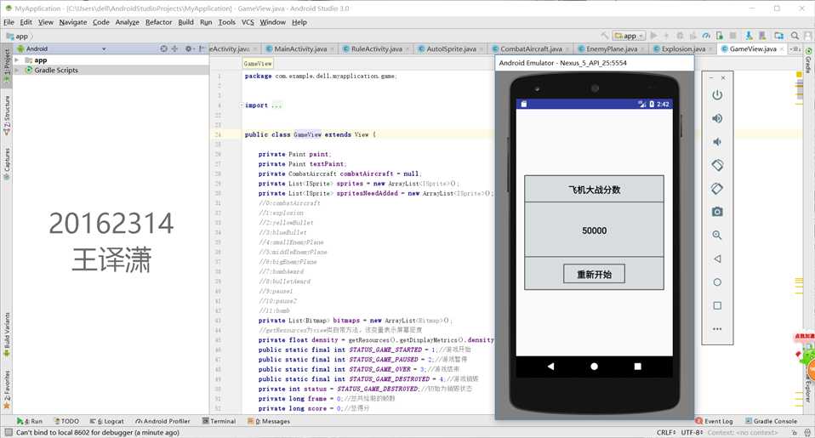
Task: Switch to the MainActivity.java tab
Action: (x=300, y=48)
